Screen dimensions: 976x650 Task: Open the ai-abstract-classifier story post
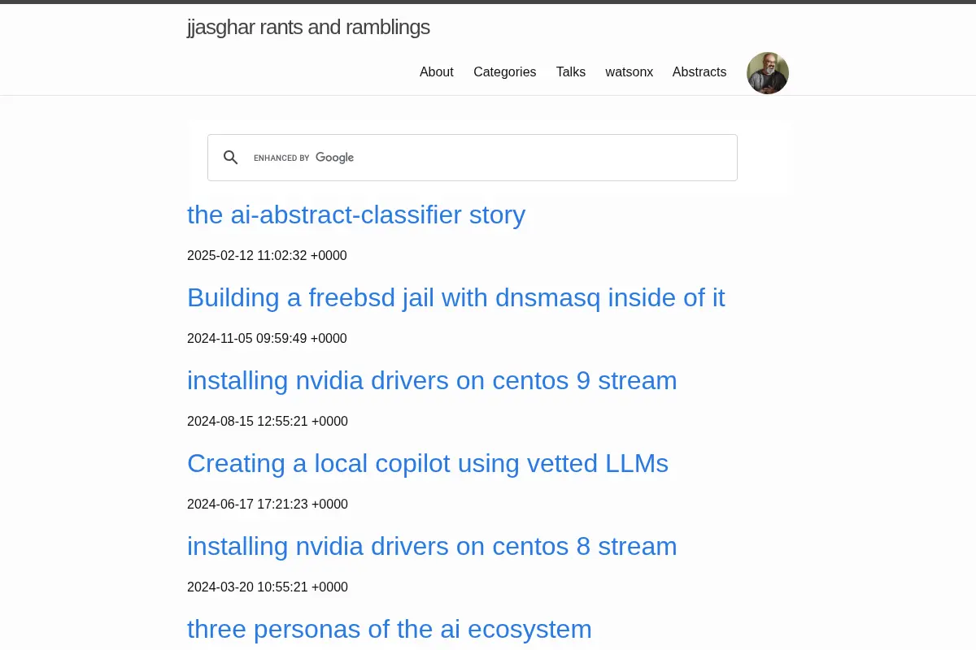356,215
